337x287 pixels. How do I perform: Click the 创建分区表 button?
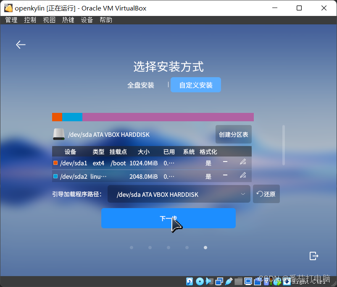coord(233,134)
